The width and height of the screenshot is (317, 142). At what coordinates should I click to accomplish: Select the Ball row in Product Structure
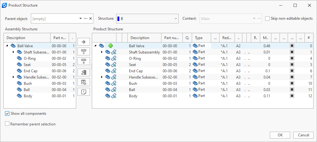pyautogui.click(x=203, y=89)
